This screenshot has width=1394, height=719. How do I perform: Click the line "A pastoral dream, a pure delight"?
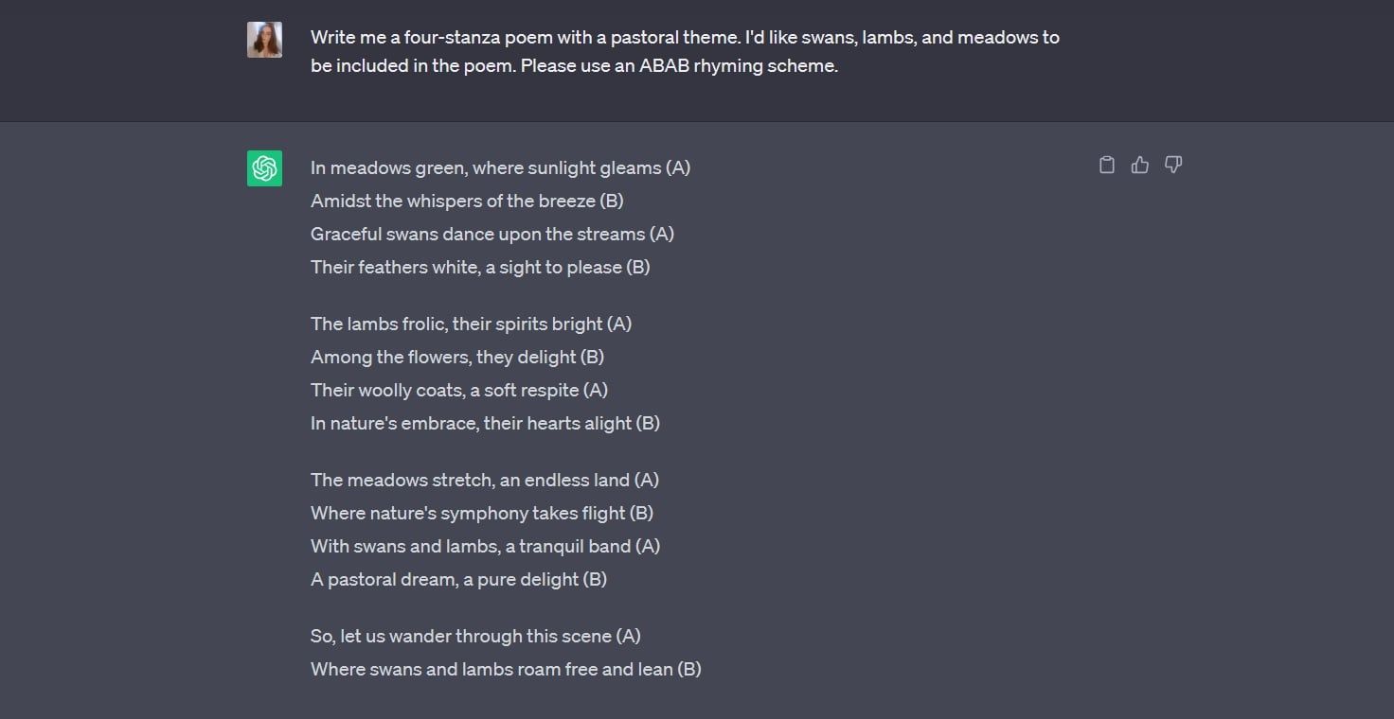pyautogui.click(x=458, y=580)
